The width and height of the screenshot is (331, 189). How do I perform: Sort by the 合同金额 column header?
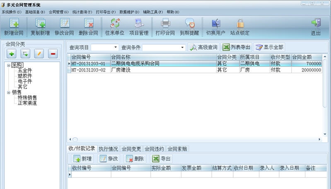point(307,57)
